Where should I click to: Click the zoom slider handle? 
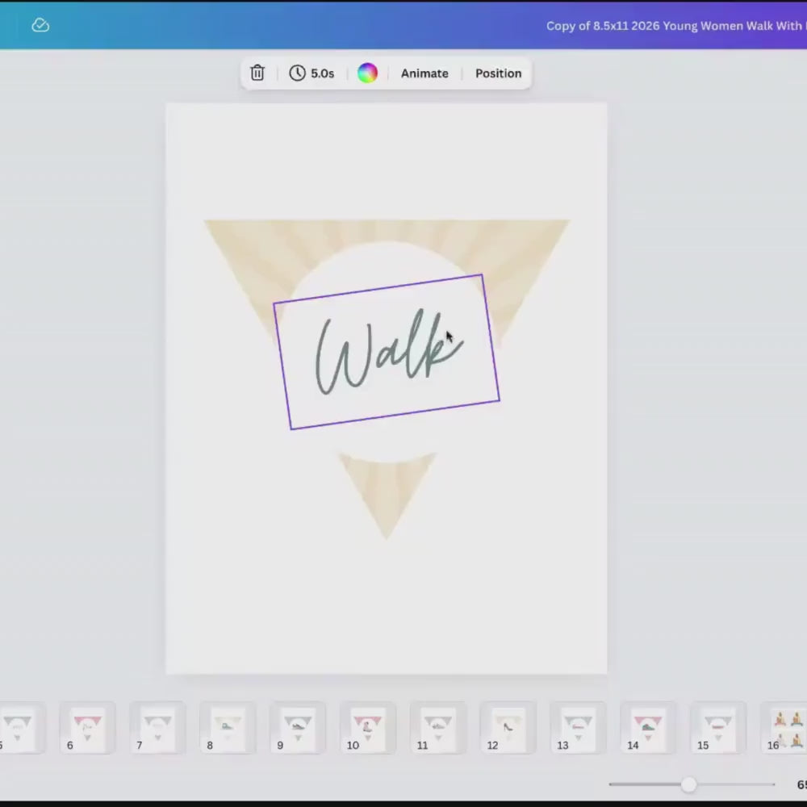(x=688, y=784)
